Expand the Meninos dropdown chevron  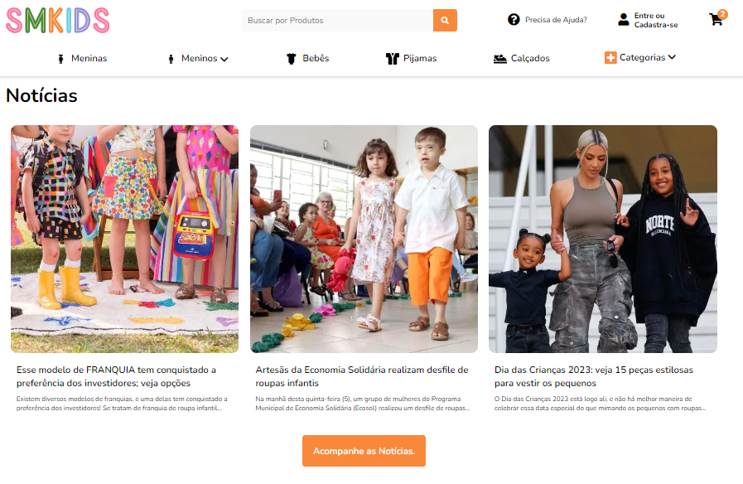coord(224,59)
